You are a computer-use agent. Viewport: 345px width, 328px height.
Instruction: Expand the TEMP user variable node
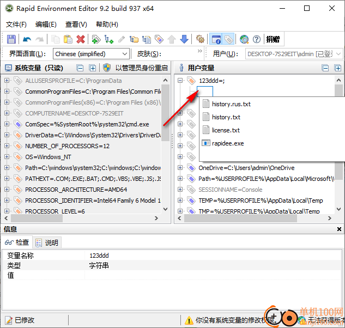click(x=180, y=201)
